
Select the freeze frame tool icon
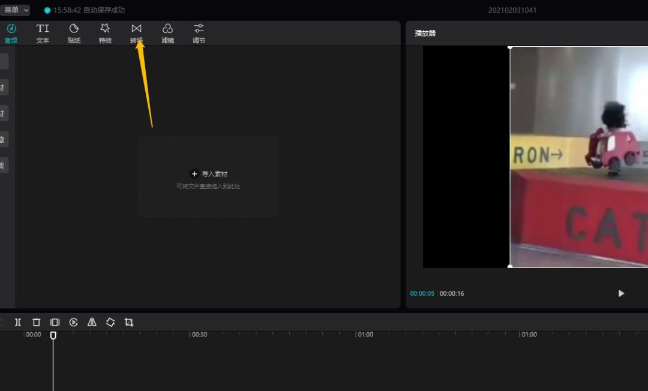55,323
